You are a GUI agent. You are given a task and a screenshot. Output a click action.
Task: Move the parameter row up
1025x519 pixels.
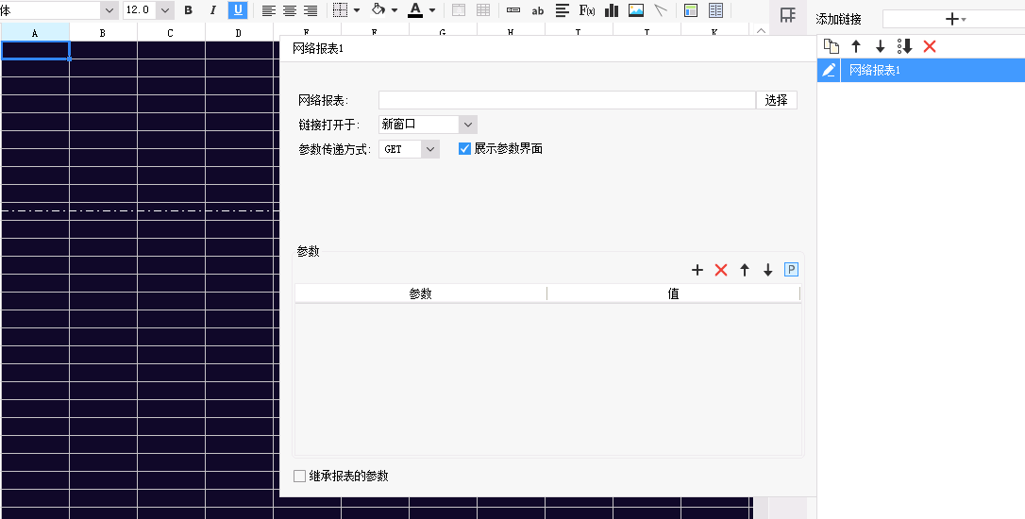pyautogui.click(x=745, y=269)
